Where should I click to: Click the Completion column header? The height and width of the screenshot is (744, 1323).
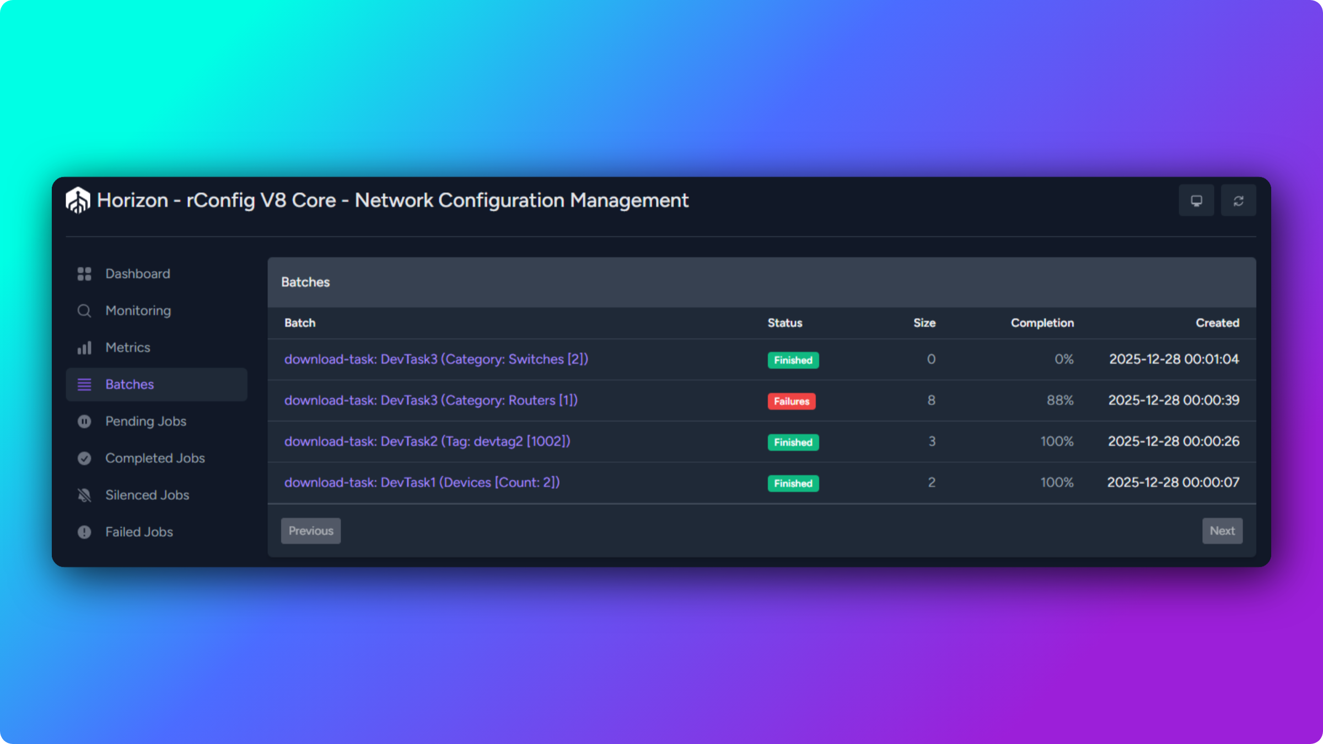(1042, 323)
